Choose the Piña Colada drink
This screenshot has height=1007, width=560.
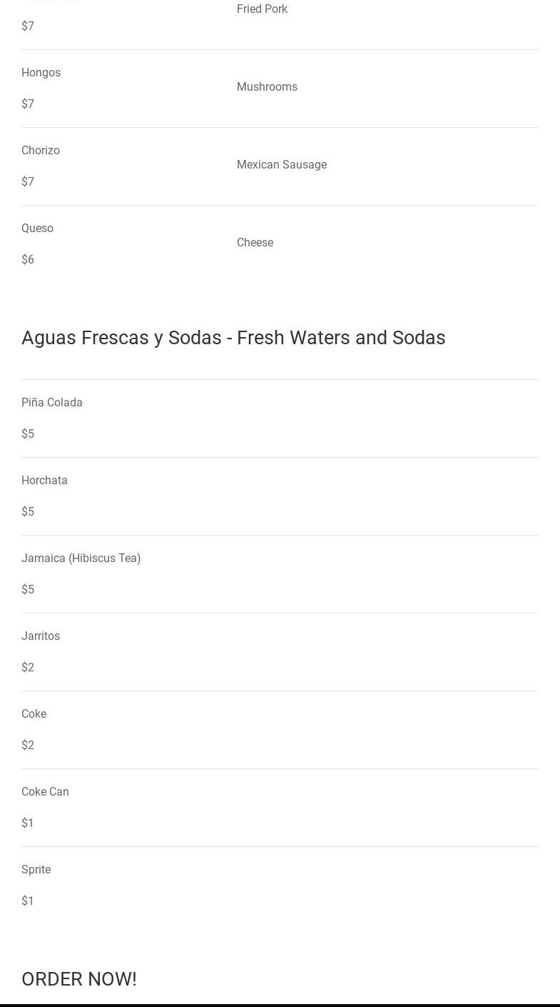(x=51, y=403)
